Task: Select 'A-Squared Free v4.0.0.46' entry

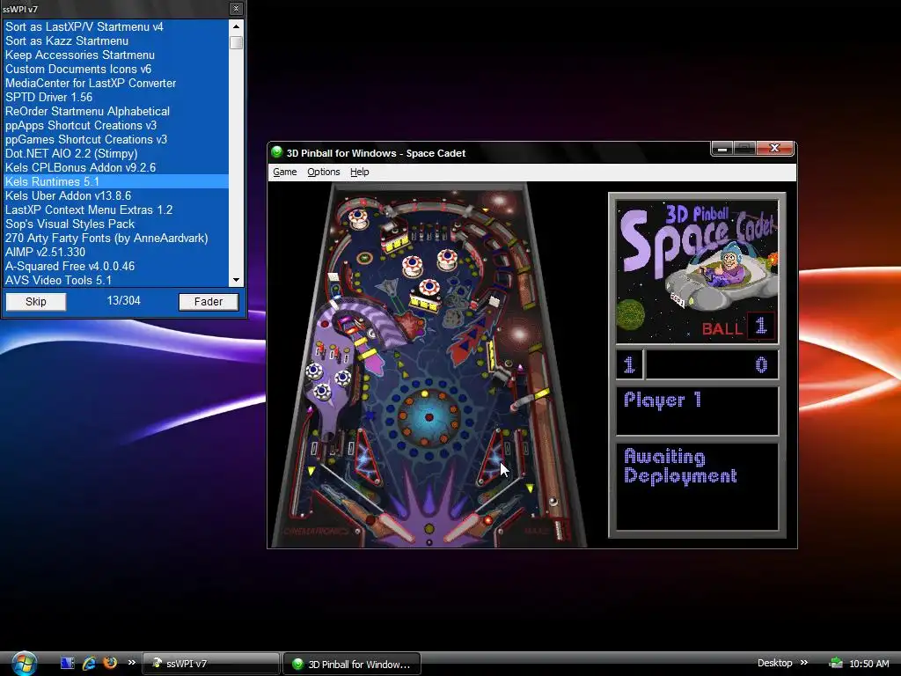Action: pos(116,266)
